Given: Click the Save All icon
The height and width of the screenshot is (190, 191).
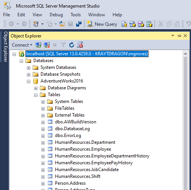Looking at the screenshot, I should pos(79,24).
